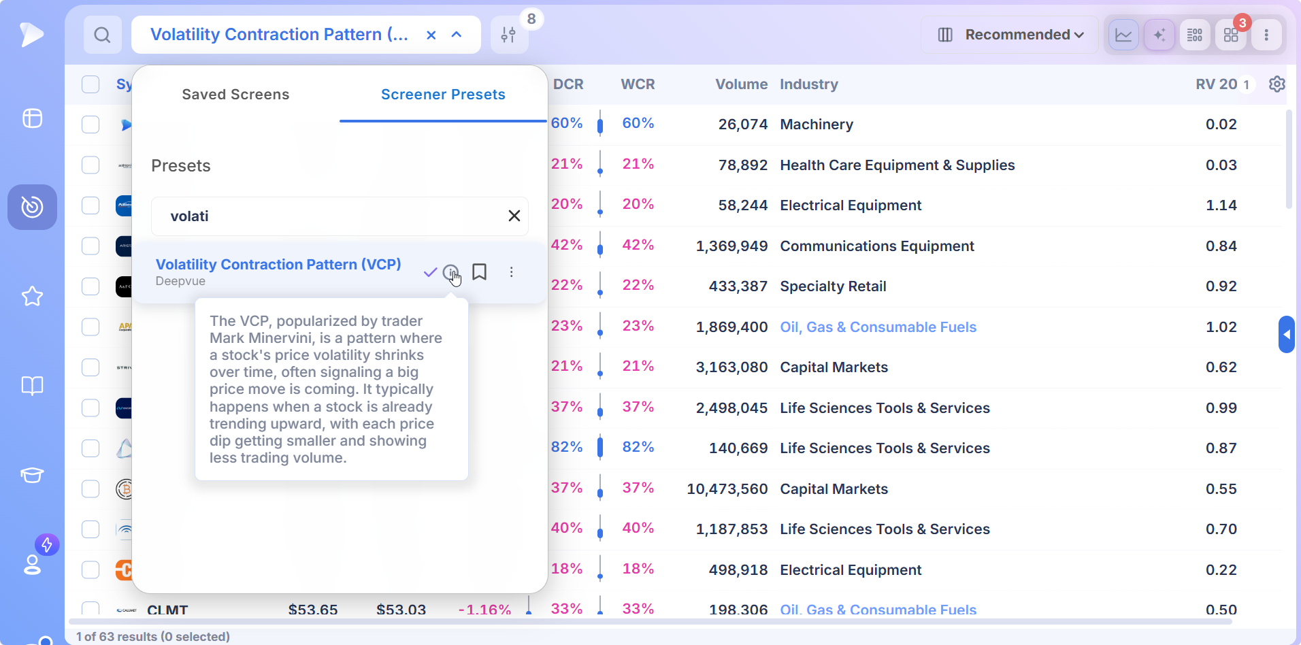The width and height of the screenshot is (1301, 645).
Task: Open the line chart view icon
Action: tap(1123, 35)
